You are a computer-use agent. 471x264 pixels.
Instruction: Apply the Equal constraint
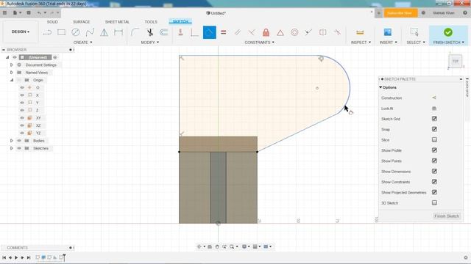(223, 32)
